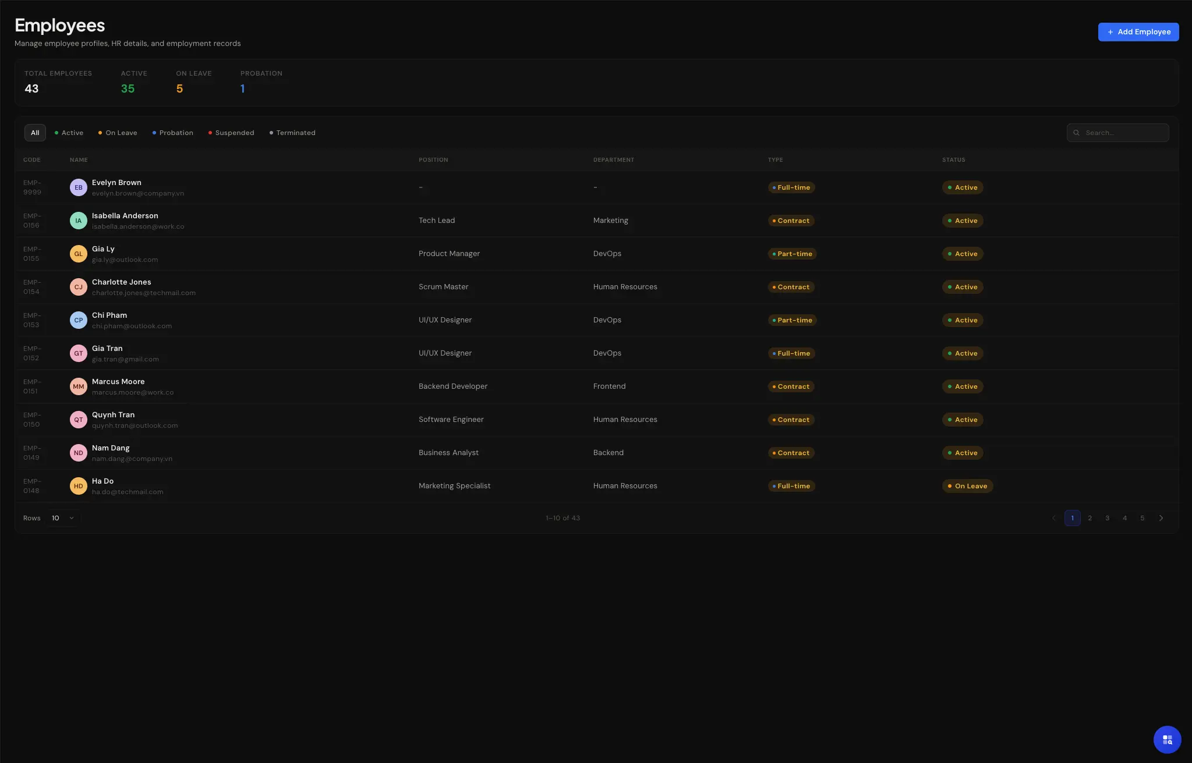Click Marcus Moore's MM avatar

79,386
